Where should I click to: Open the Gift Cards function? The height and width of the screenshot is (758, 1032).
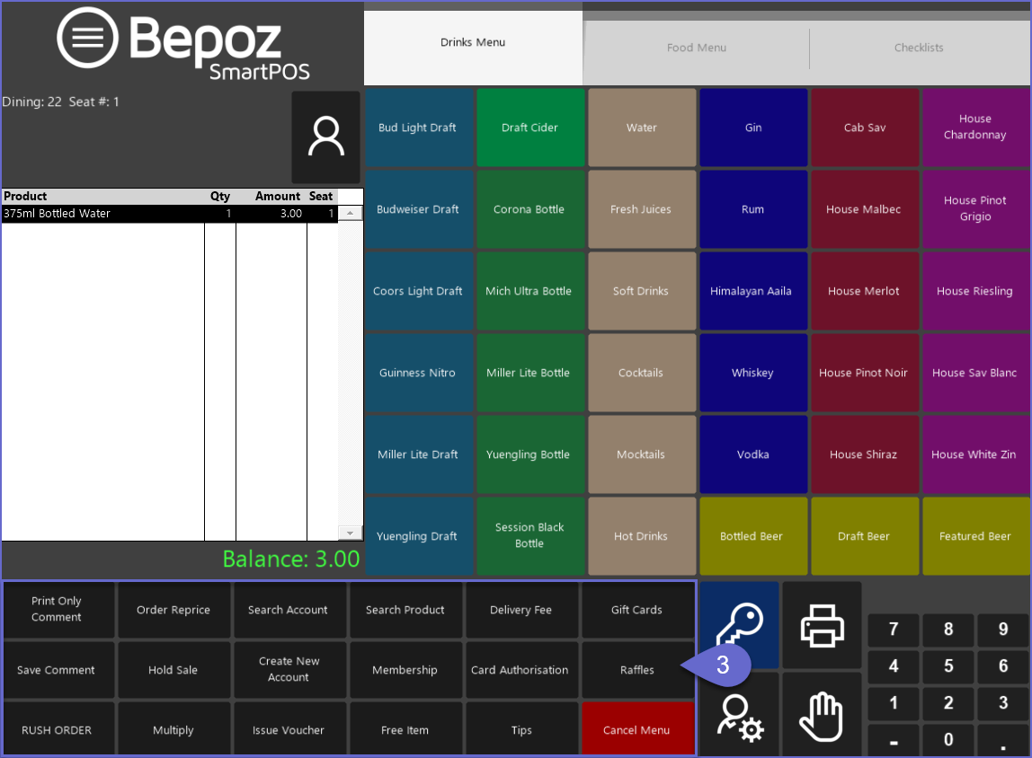pos(636,610)
